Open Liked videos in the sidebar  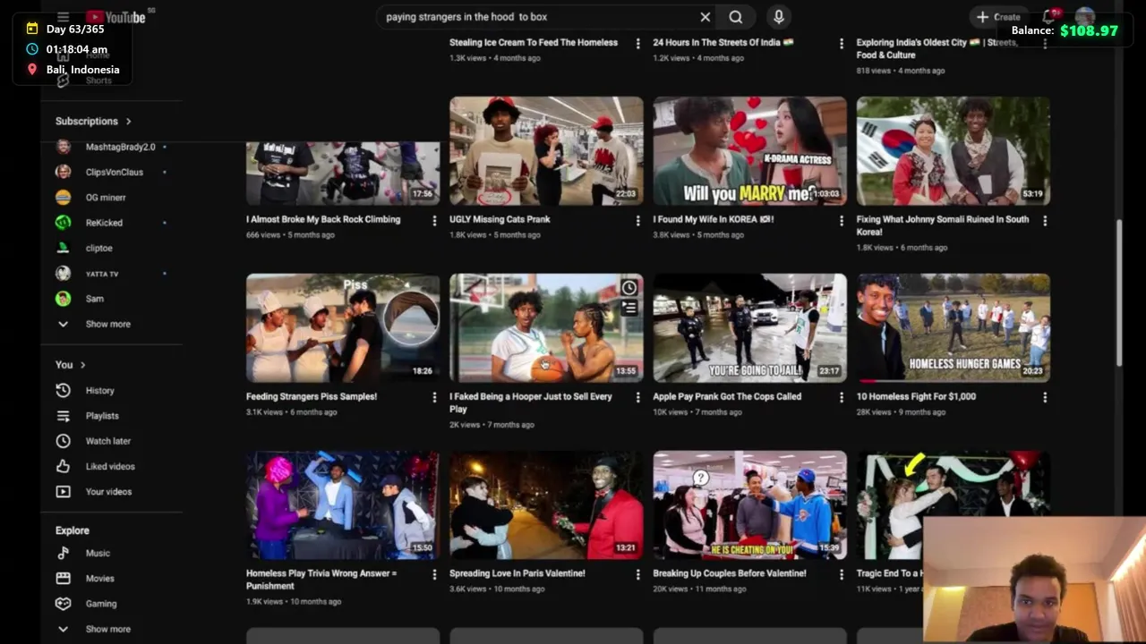point(112,466)
